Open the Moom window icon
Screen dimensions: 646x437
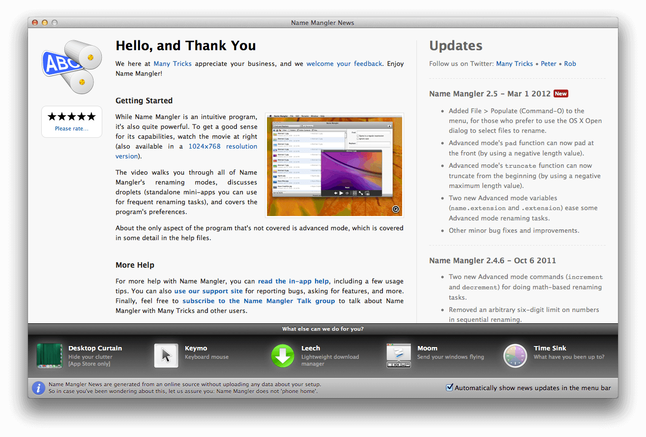[399, 356]
